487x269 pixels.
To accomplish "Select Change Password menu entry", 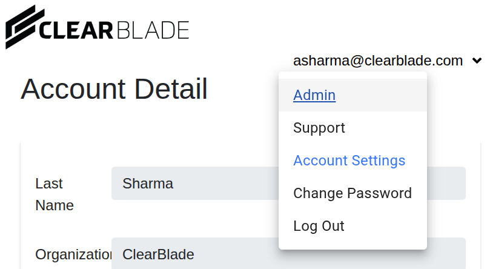I will coord(352,193).
